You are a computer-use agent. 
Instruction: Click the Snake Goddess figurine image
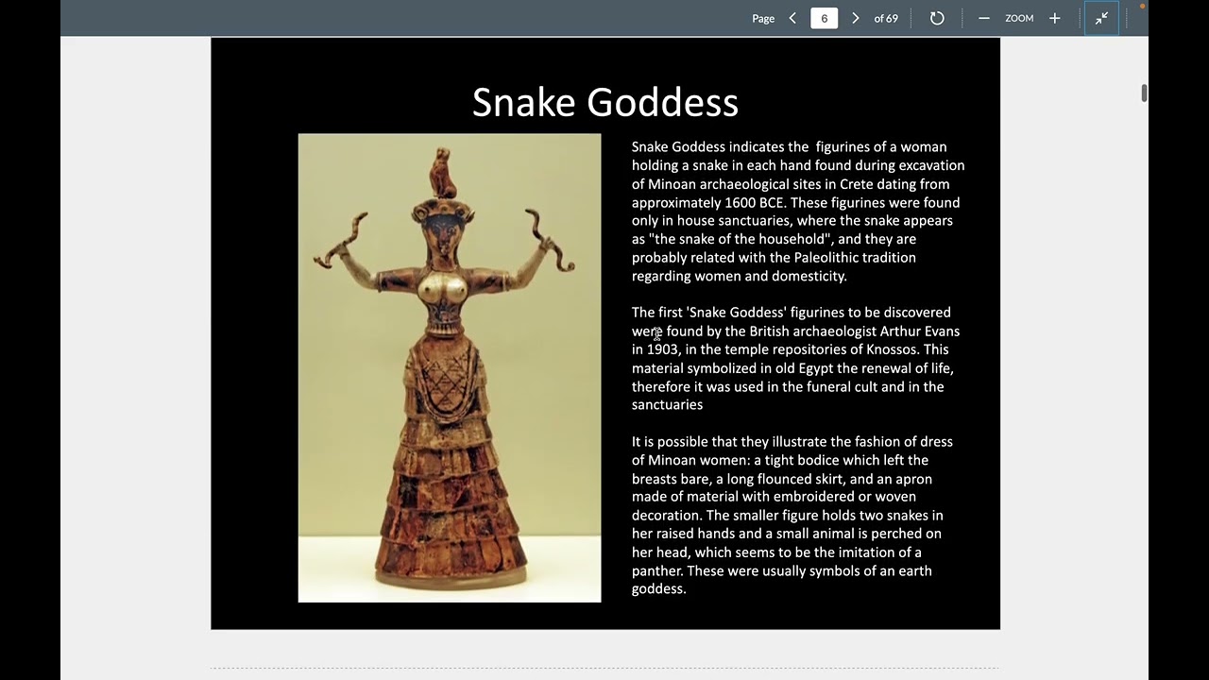450,367
